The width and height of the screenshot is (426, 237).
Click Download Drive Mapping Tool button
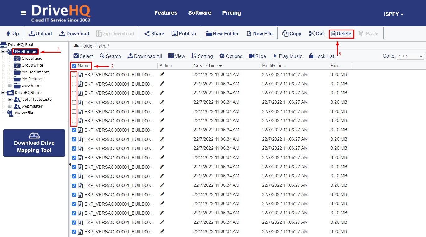34,143
